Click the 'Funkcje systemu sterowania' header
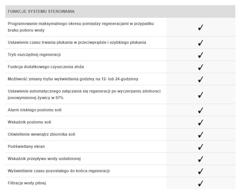The image size is (242, 192). click(x=41, y=12)
